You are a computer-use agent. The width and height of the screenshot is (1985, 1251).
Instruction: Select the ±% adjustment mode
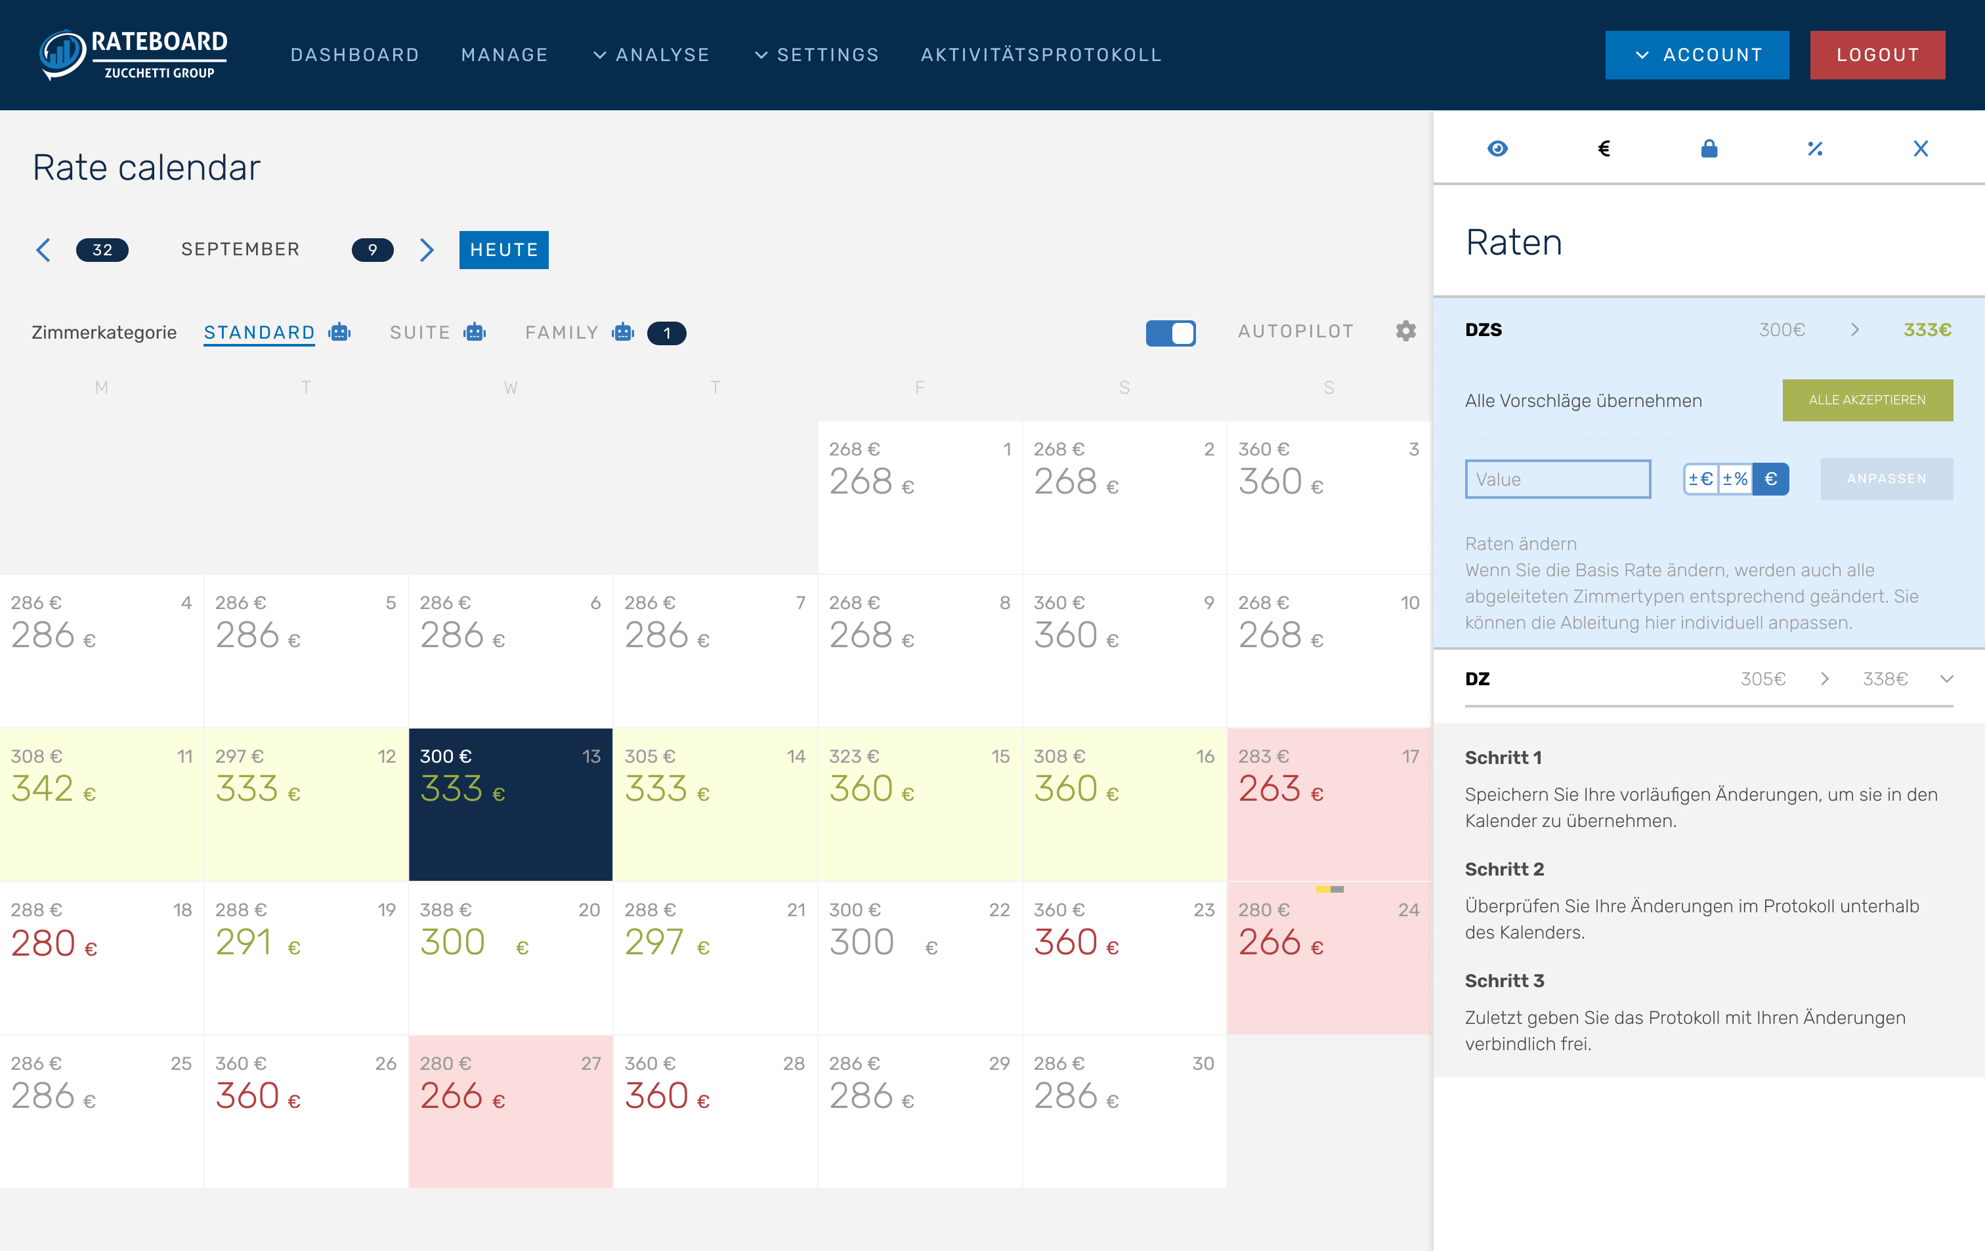[x=1734, y=479]
